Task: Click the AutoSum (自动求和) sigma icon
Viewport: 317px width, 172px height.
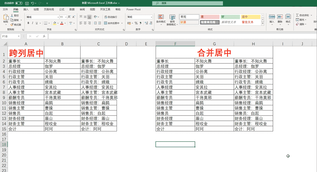Action: pos(297,15)
